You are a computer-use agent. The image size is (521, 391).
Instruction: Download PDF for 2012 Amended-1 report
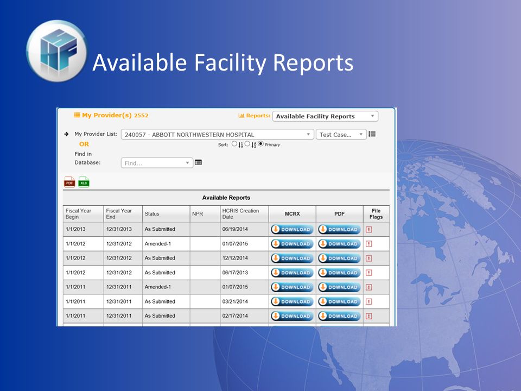[x=339, y=244]
